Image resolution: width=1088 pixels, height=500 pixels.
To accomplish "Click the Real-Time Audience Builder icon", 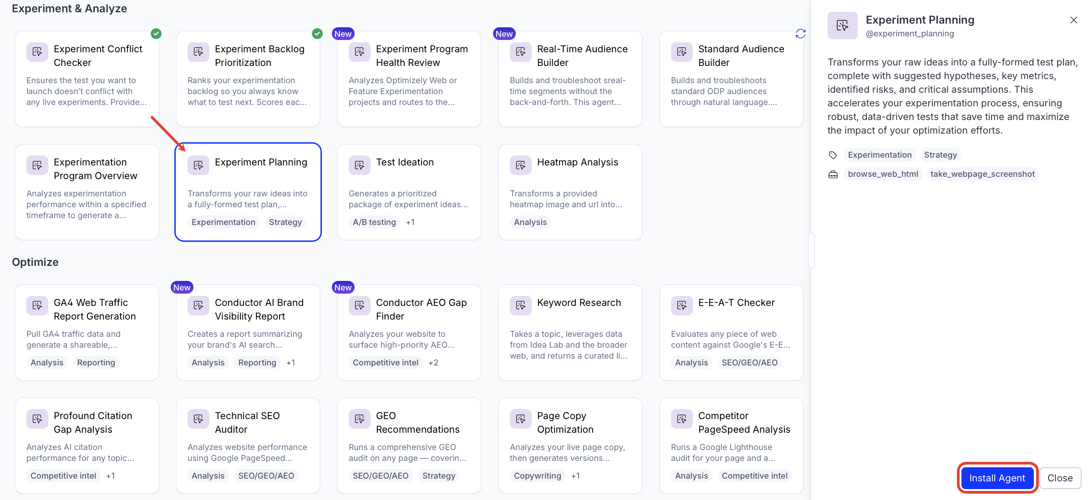I will point(521,52).
